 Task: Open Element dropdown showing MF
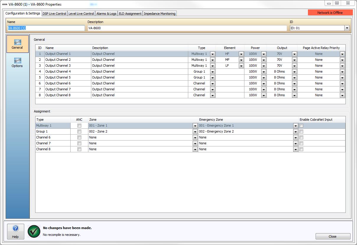point(241,60)
